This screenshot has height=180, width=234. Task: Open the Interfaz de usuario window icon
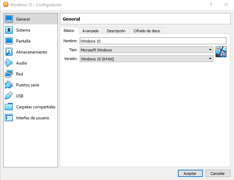9,118
